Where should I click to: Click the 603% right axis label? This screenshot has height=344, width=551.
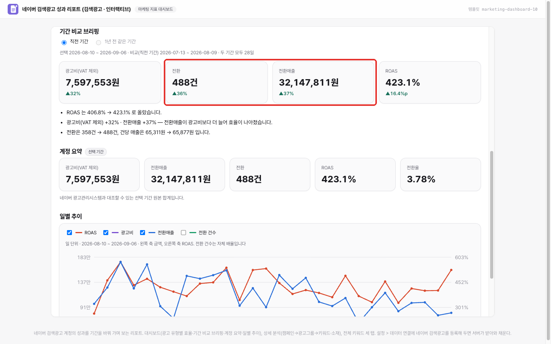coord(461,258)
